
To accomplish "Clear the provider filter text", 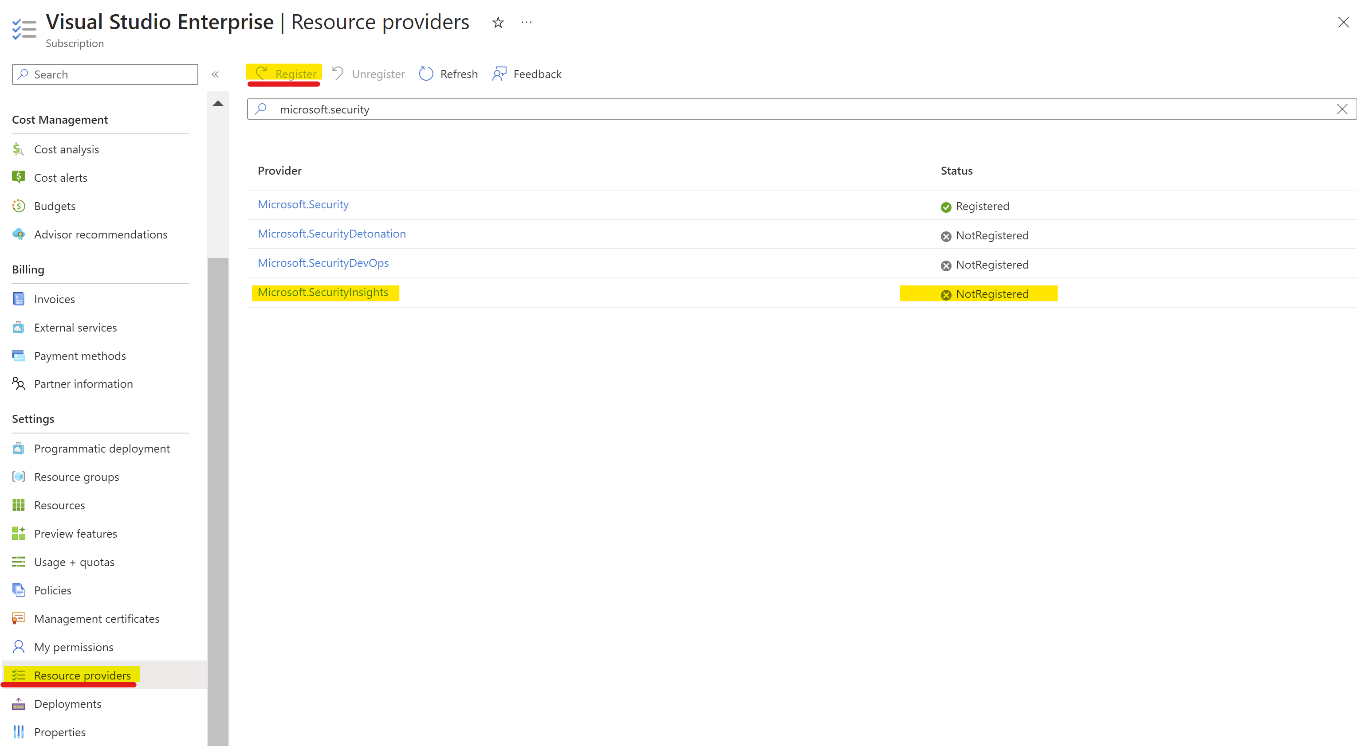I will pos(1342,109).
